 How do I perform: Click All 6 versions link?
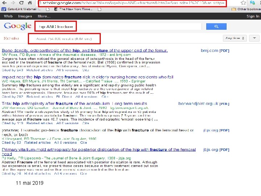tap(65, 173)
